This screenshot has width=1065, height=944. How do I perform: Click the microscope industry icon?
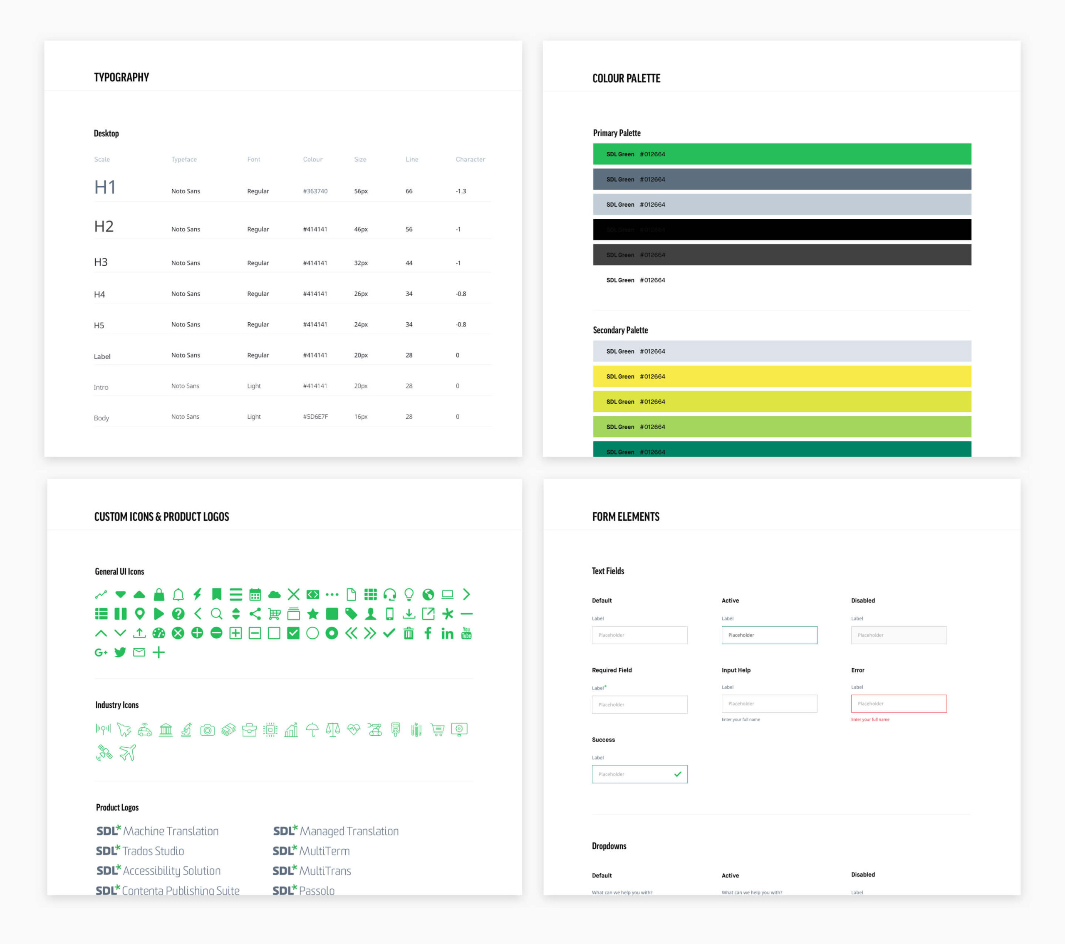186,730
